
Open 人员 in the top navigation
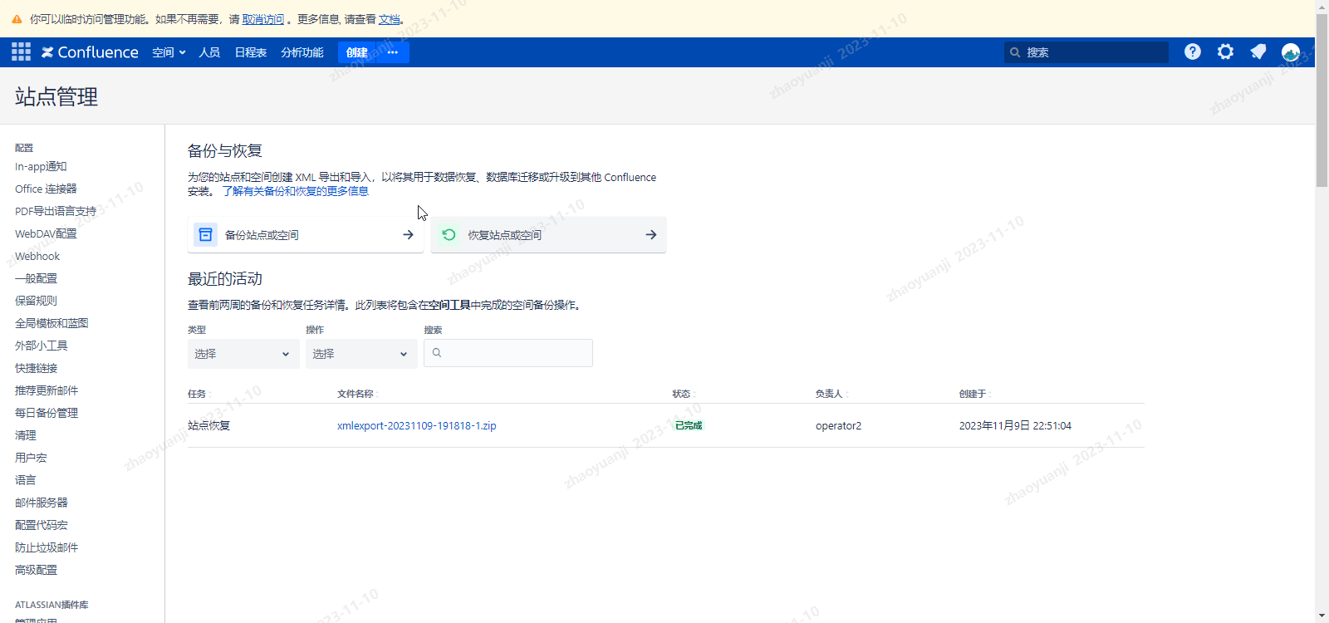(209, 52)
